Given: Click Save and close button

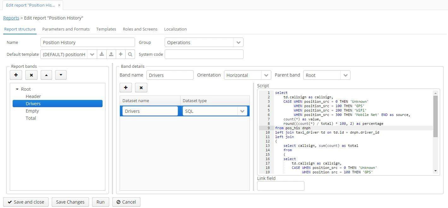Looking at the screenshot, I should pyautogui.click(x=26, y=202).
